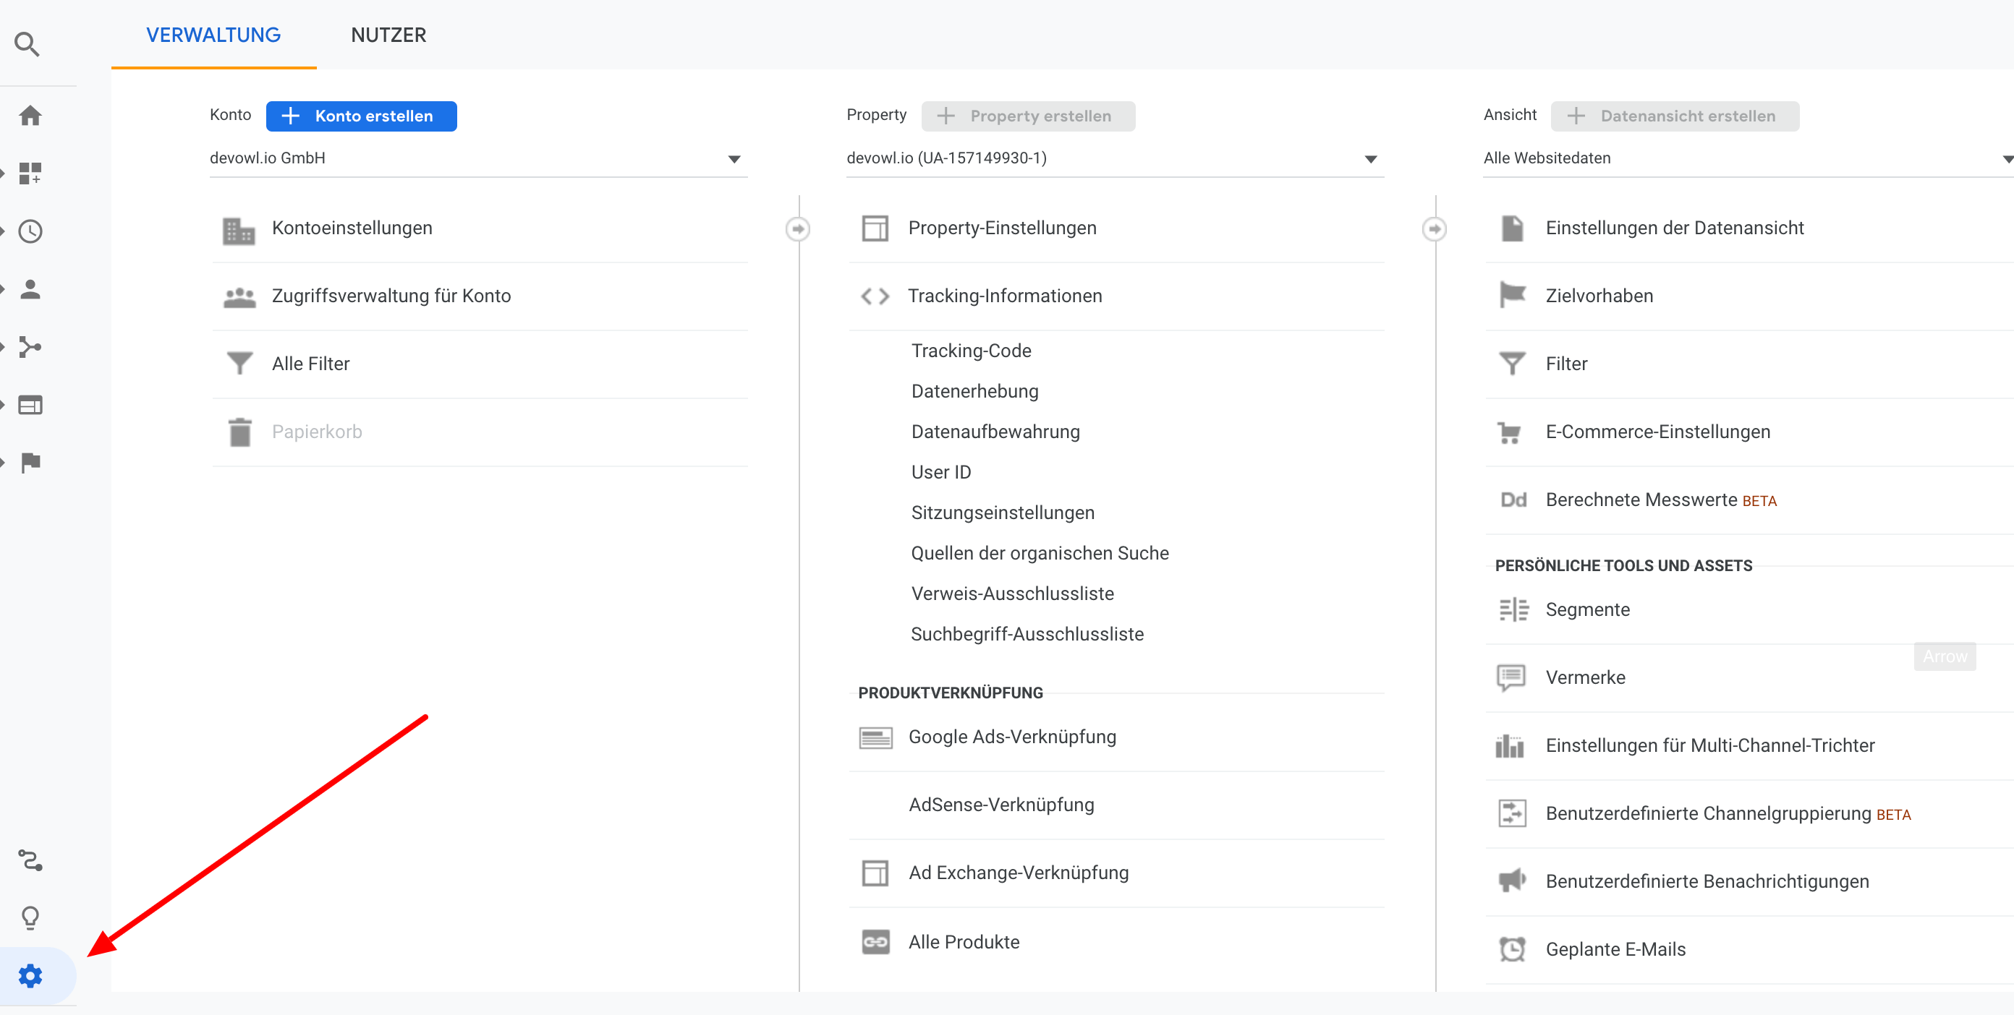Click the Vermerke speech bubble icon
The width and height of the screenshot is (2014, 1015).
1512,677
